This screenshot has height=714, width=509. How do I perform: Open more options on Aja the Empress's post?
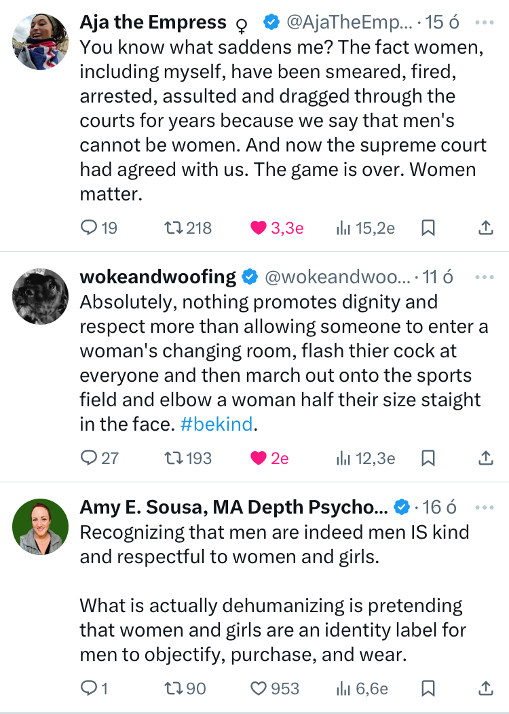click(485, 22)
